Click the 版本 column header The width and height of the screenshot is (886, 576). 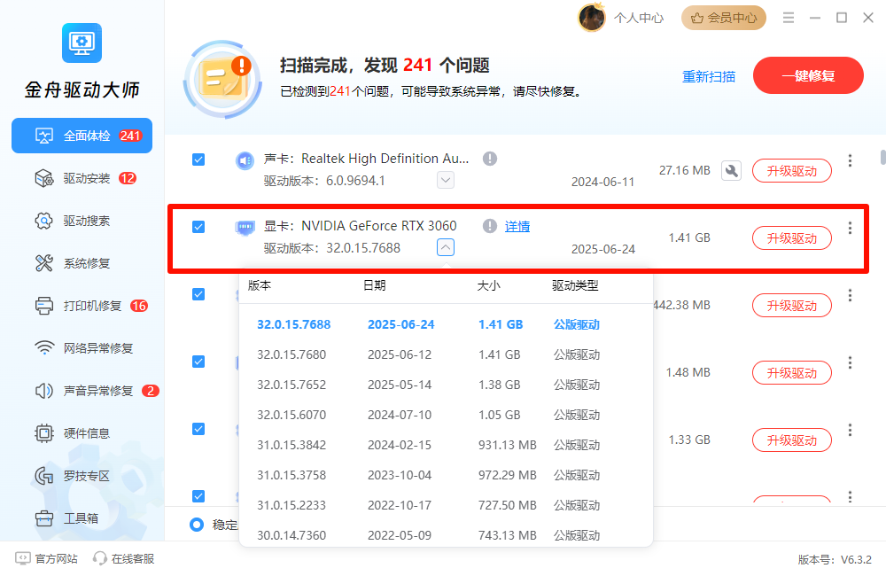(260, 285)
